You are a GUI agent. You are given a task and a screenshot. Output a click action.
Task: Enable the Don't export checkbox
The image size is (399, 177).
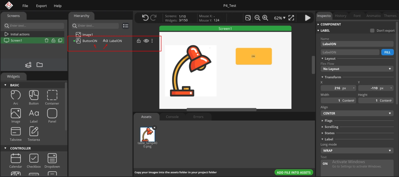tap(372, 30)
